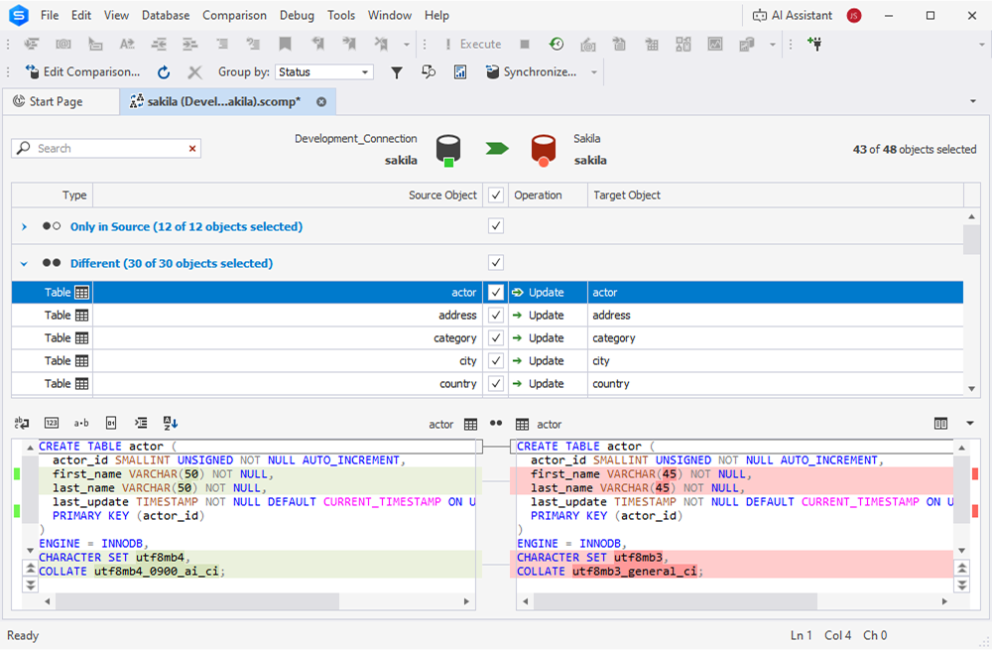Collapse the Different objects group
The image size is (992, 650).
coord(24,264)
